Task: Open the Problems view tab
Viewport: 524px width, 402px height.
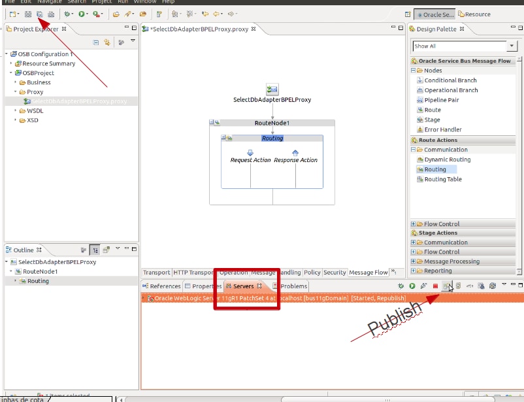Action: (x=290, y=286)
